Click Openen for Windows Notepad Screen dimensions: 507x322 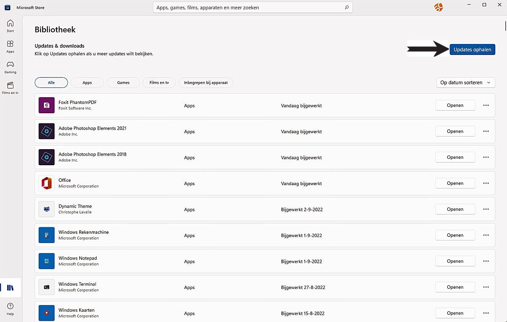pyautogui.click(x=455, y=261)
